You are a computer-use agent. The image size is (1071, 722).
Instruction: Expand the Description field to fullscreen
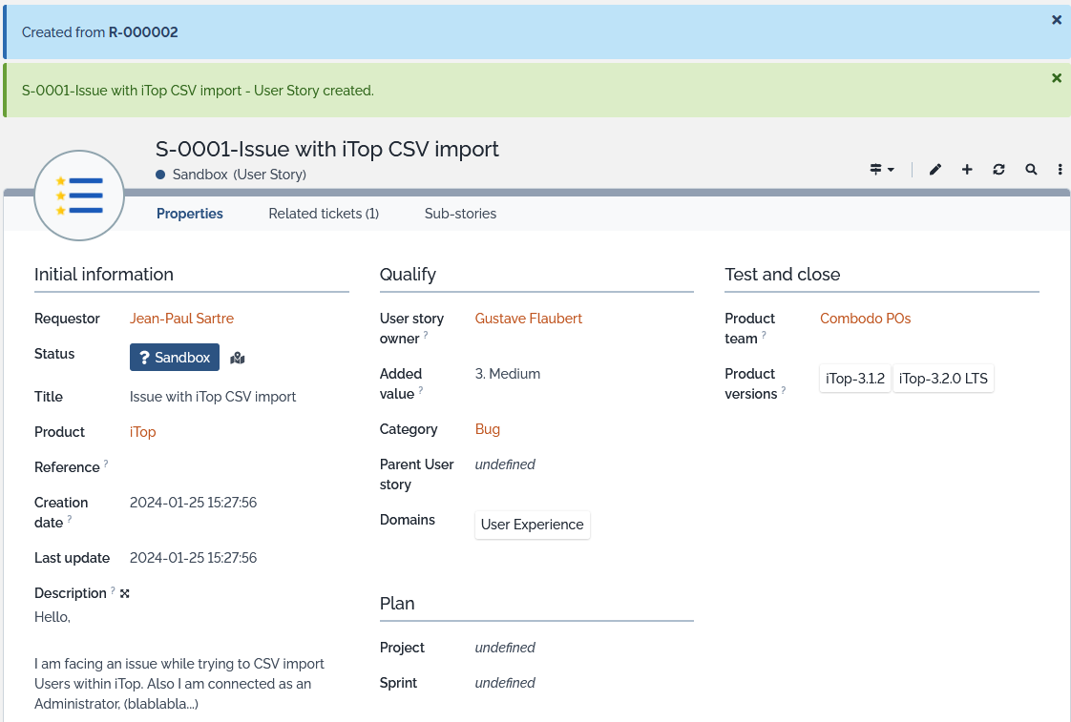125,593
